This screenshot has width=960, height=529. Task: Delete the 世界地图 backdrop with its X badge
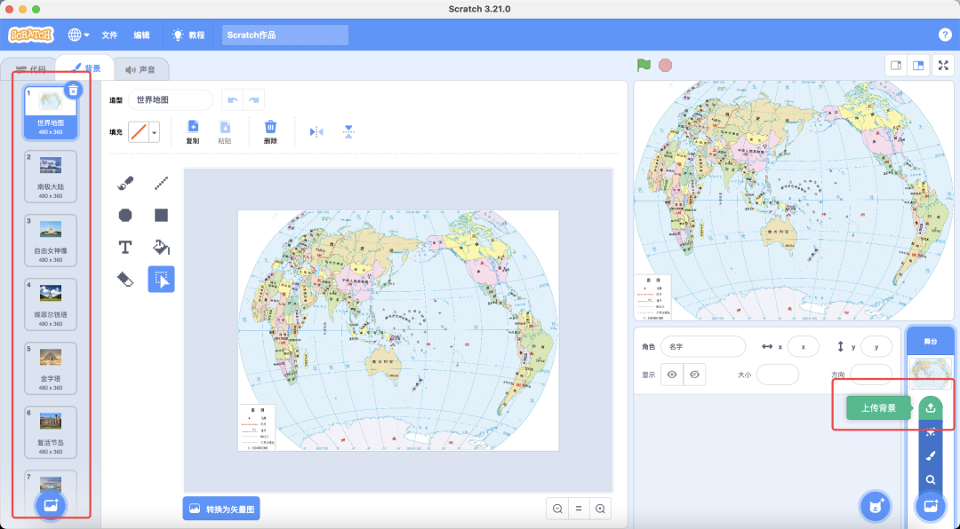pyautogui.click(x=73, y=91)
